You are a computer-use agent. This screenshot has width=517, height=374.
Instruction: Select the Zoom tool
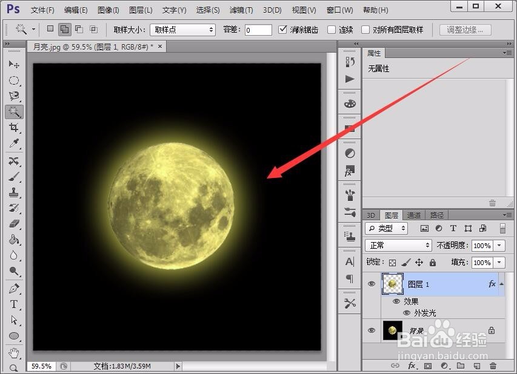[14, 368]
